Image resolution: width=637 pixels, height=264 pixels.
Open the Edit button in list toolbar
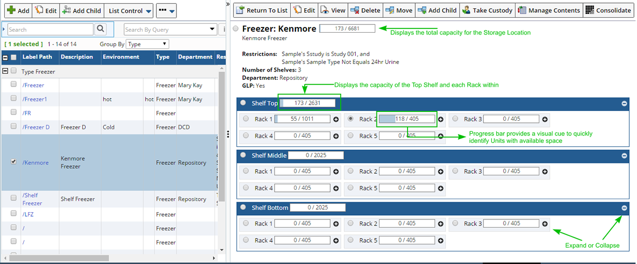[45, 10]
